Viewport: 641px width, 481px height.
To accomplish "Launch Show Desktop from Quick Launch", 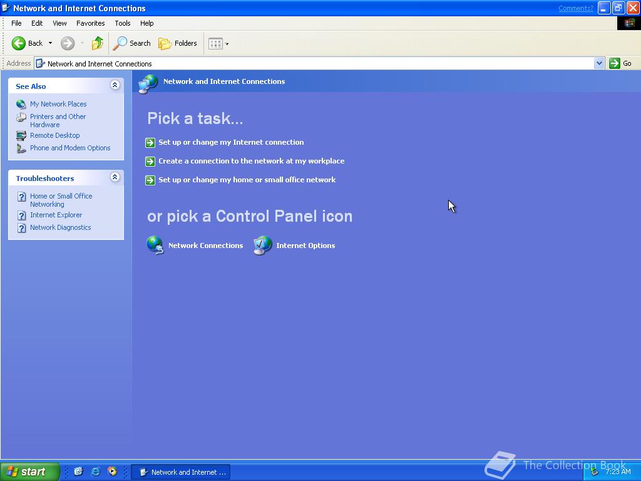I will pos(78,472).
